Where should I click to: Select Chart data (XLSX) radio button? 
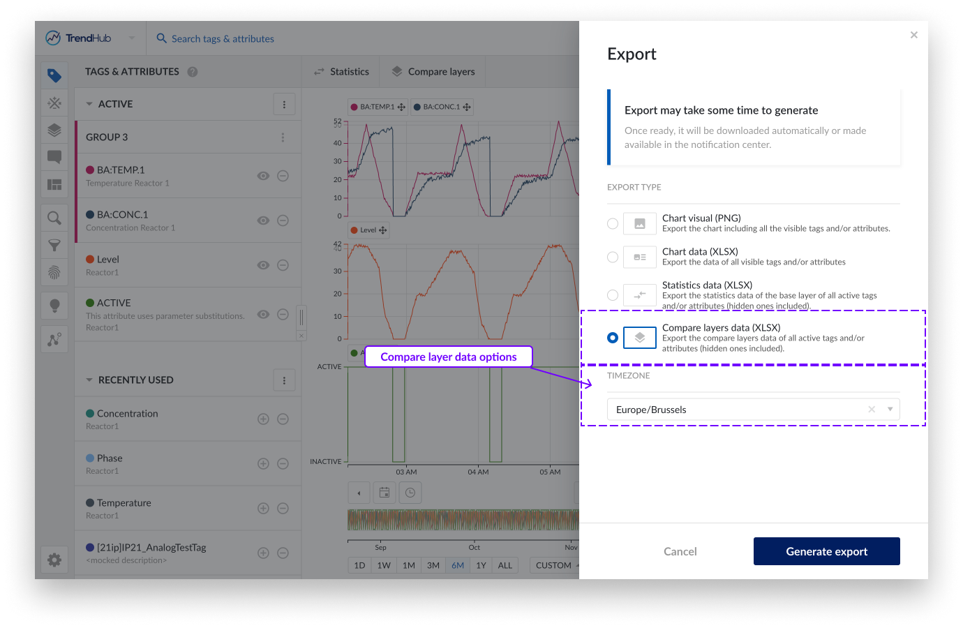(613, 257)
